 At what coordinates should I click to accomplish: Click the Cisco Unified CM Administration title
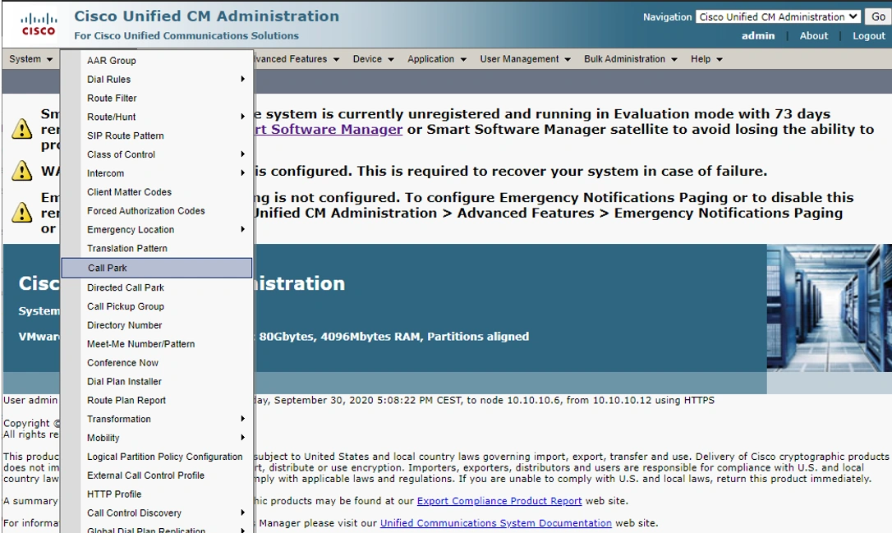pyautogui.click(x=206, y=16)
